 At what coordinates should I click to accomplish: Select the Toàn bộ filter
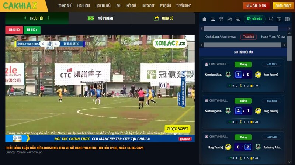[249, 37]
